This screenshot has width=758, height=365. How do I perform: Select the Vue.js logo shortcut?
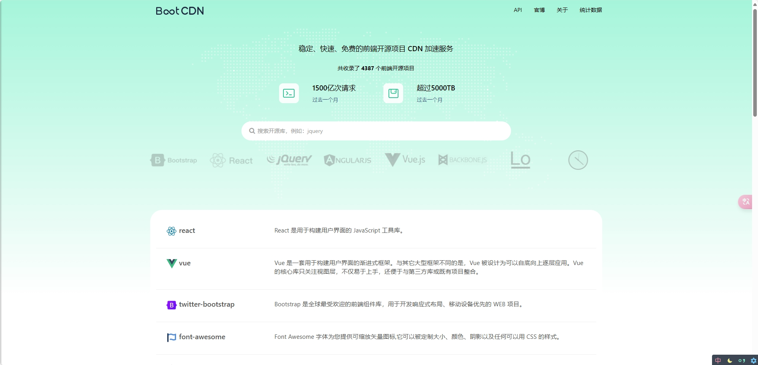pyautogui.click(x=405, y=159)
